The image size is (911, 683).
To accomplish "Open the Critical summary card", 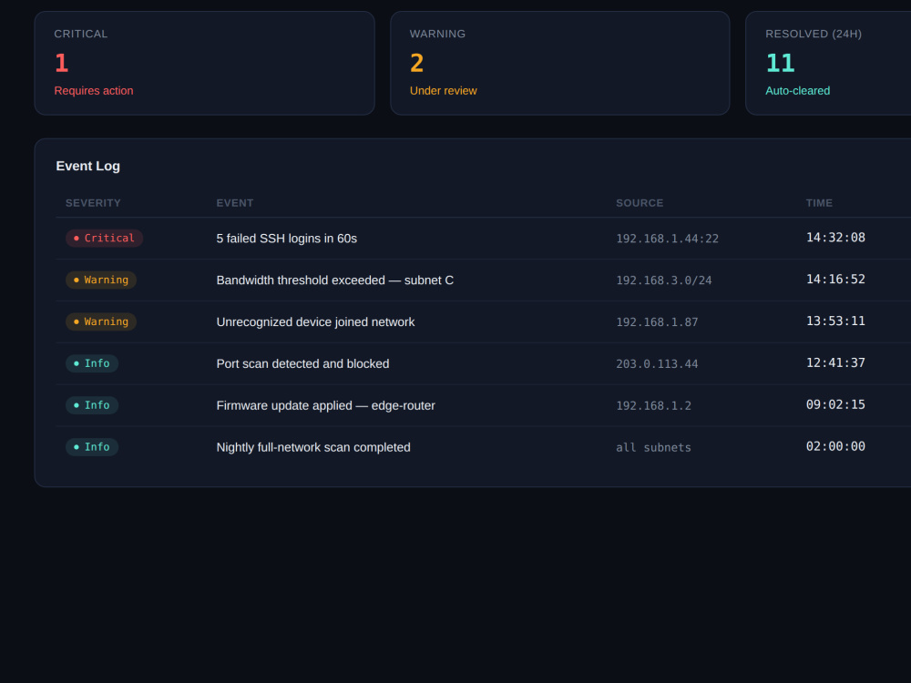I will coord(204,64).
